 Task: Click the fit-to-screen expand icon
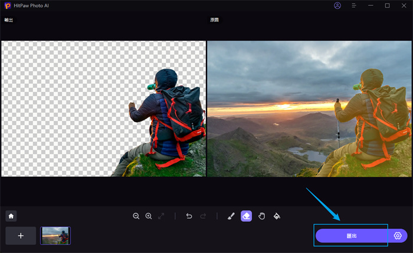(x=162, y=216)
